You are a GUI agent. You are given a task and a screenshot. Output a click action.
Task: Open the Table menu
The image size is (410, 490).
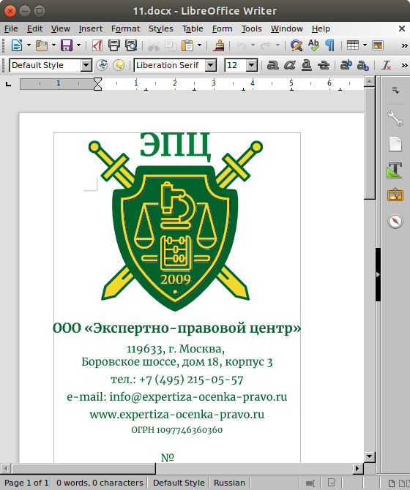(x=193, y=29)
